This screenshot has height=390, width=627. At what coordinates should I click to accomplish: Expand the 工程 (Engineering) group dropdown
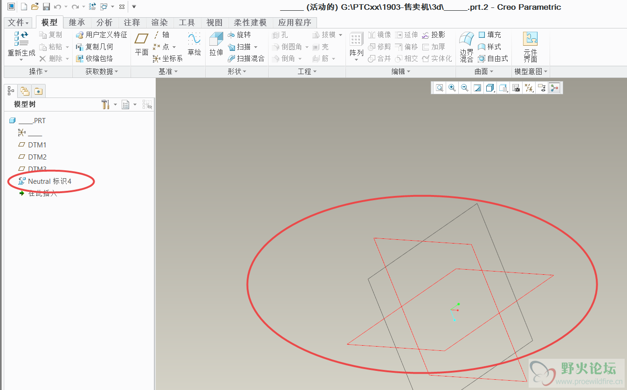[x=307, y=71]
